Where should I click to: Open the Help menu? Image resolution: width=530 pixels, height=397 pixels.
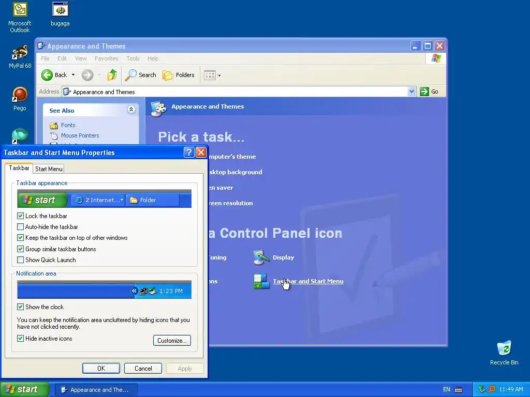(153, 58)
